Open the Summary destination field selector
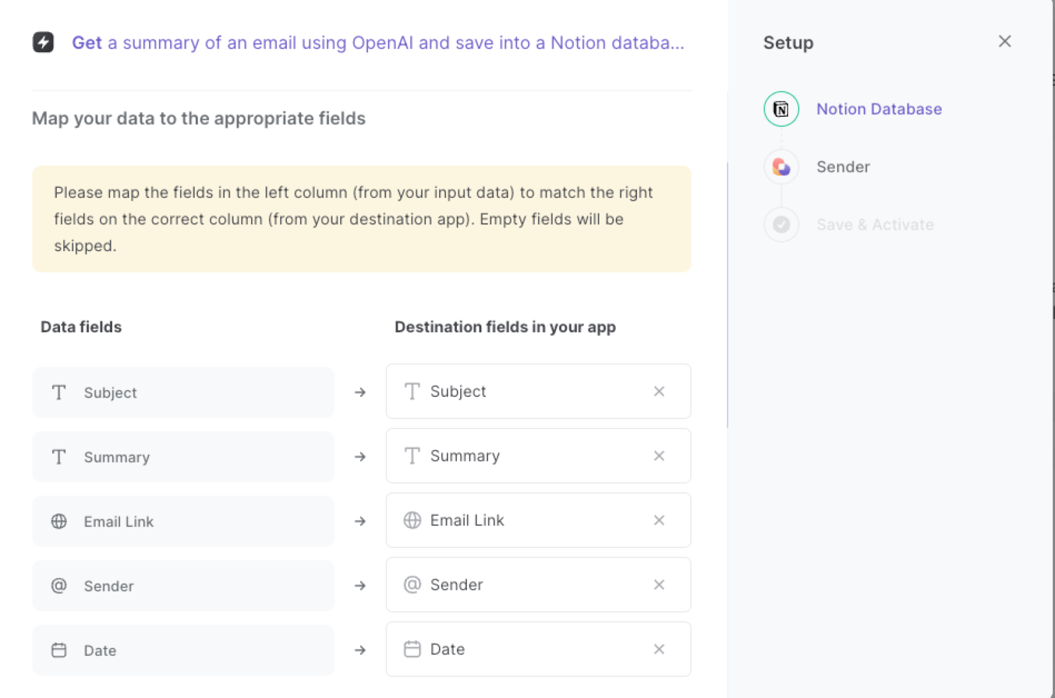 [527, 455]
